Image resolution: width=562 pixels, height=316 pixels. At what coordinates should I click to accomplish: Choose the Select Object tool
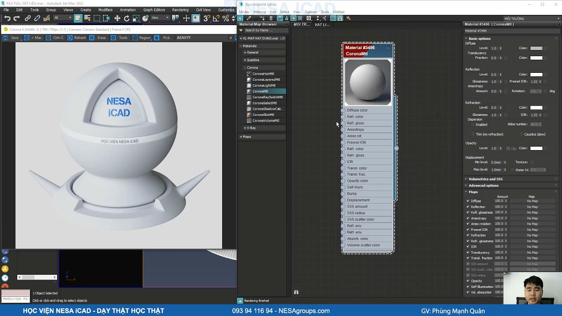point(78,18)
